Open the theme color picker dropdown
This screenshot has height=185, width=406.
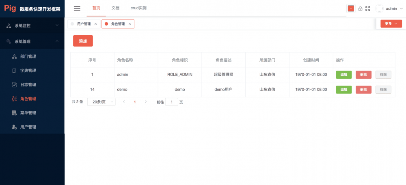point(351,9)
